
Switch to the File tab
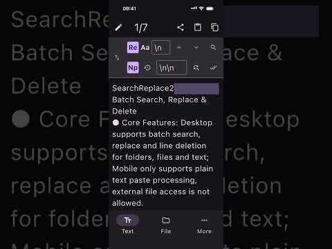(x=166, y=225)
